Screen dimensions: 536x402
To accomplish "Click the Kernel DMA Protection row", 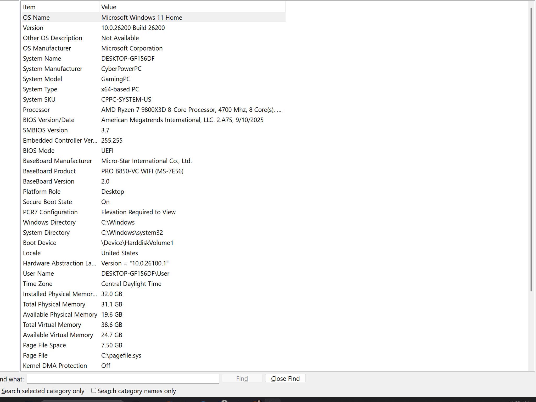I will (154, 366).
